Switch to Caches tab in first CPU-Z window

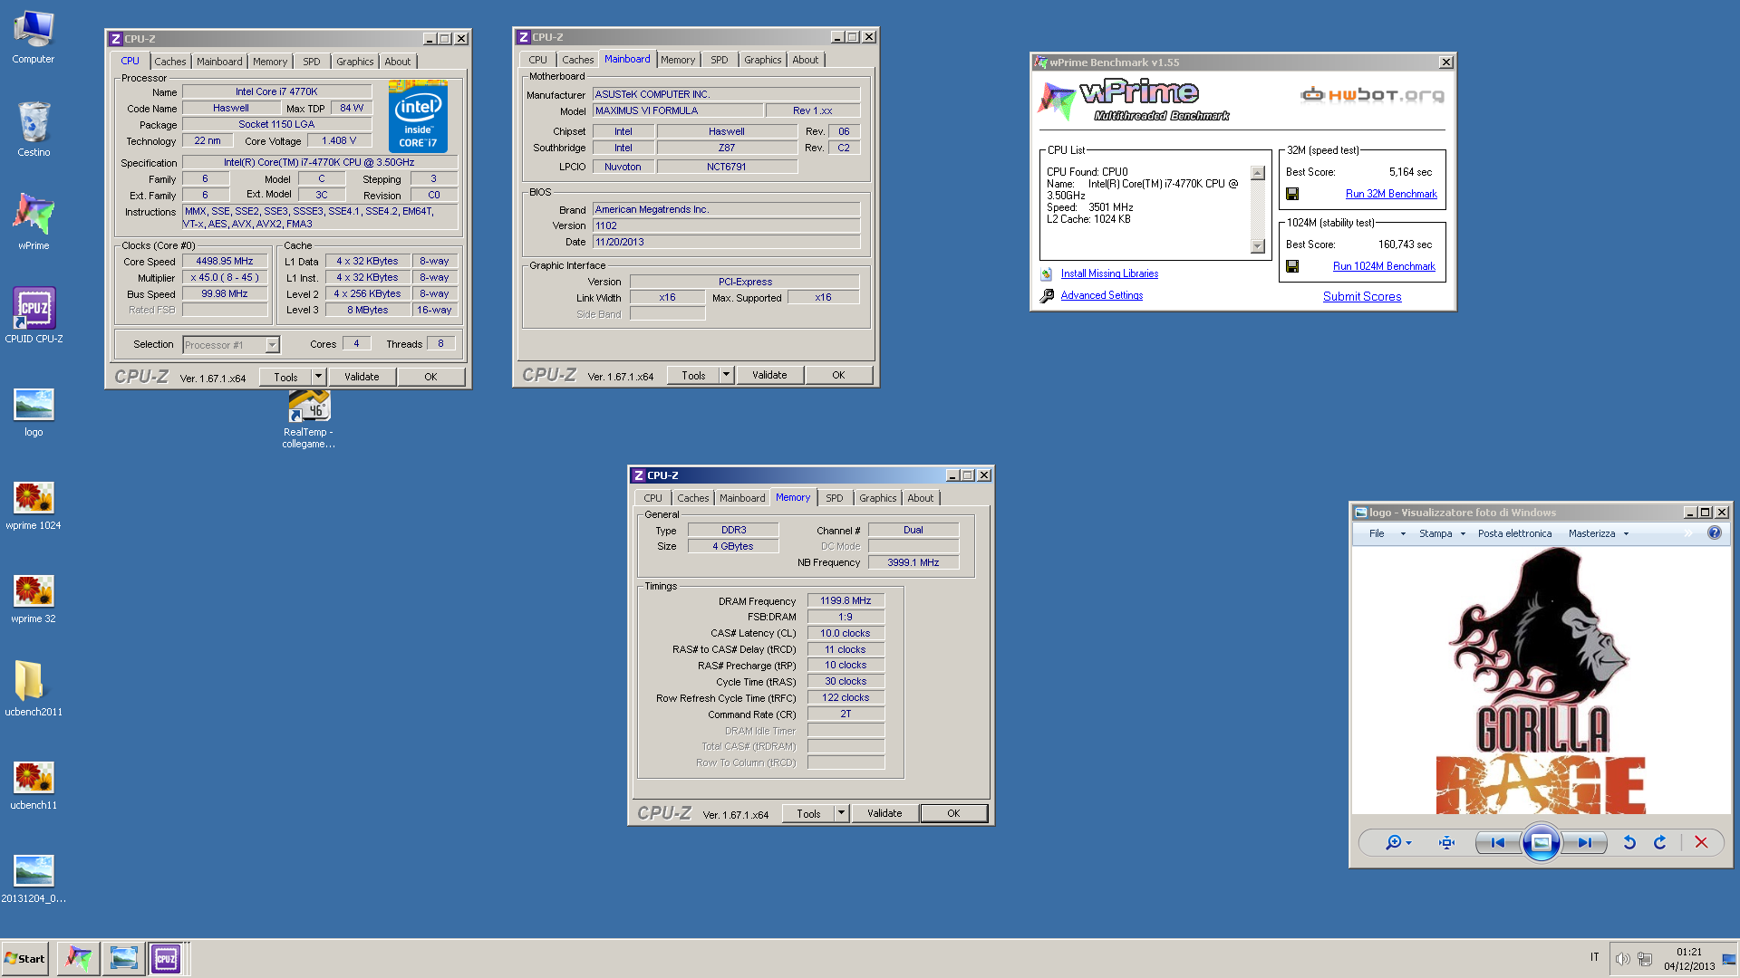coord(169,62)
